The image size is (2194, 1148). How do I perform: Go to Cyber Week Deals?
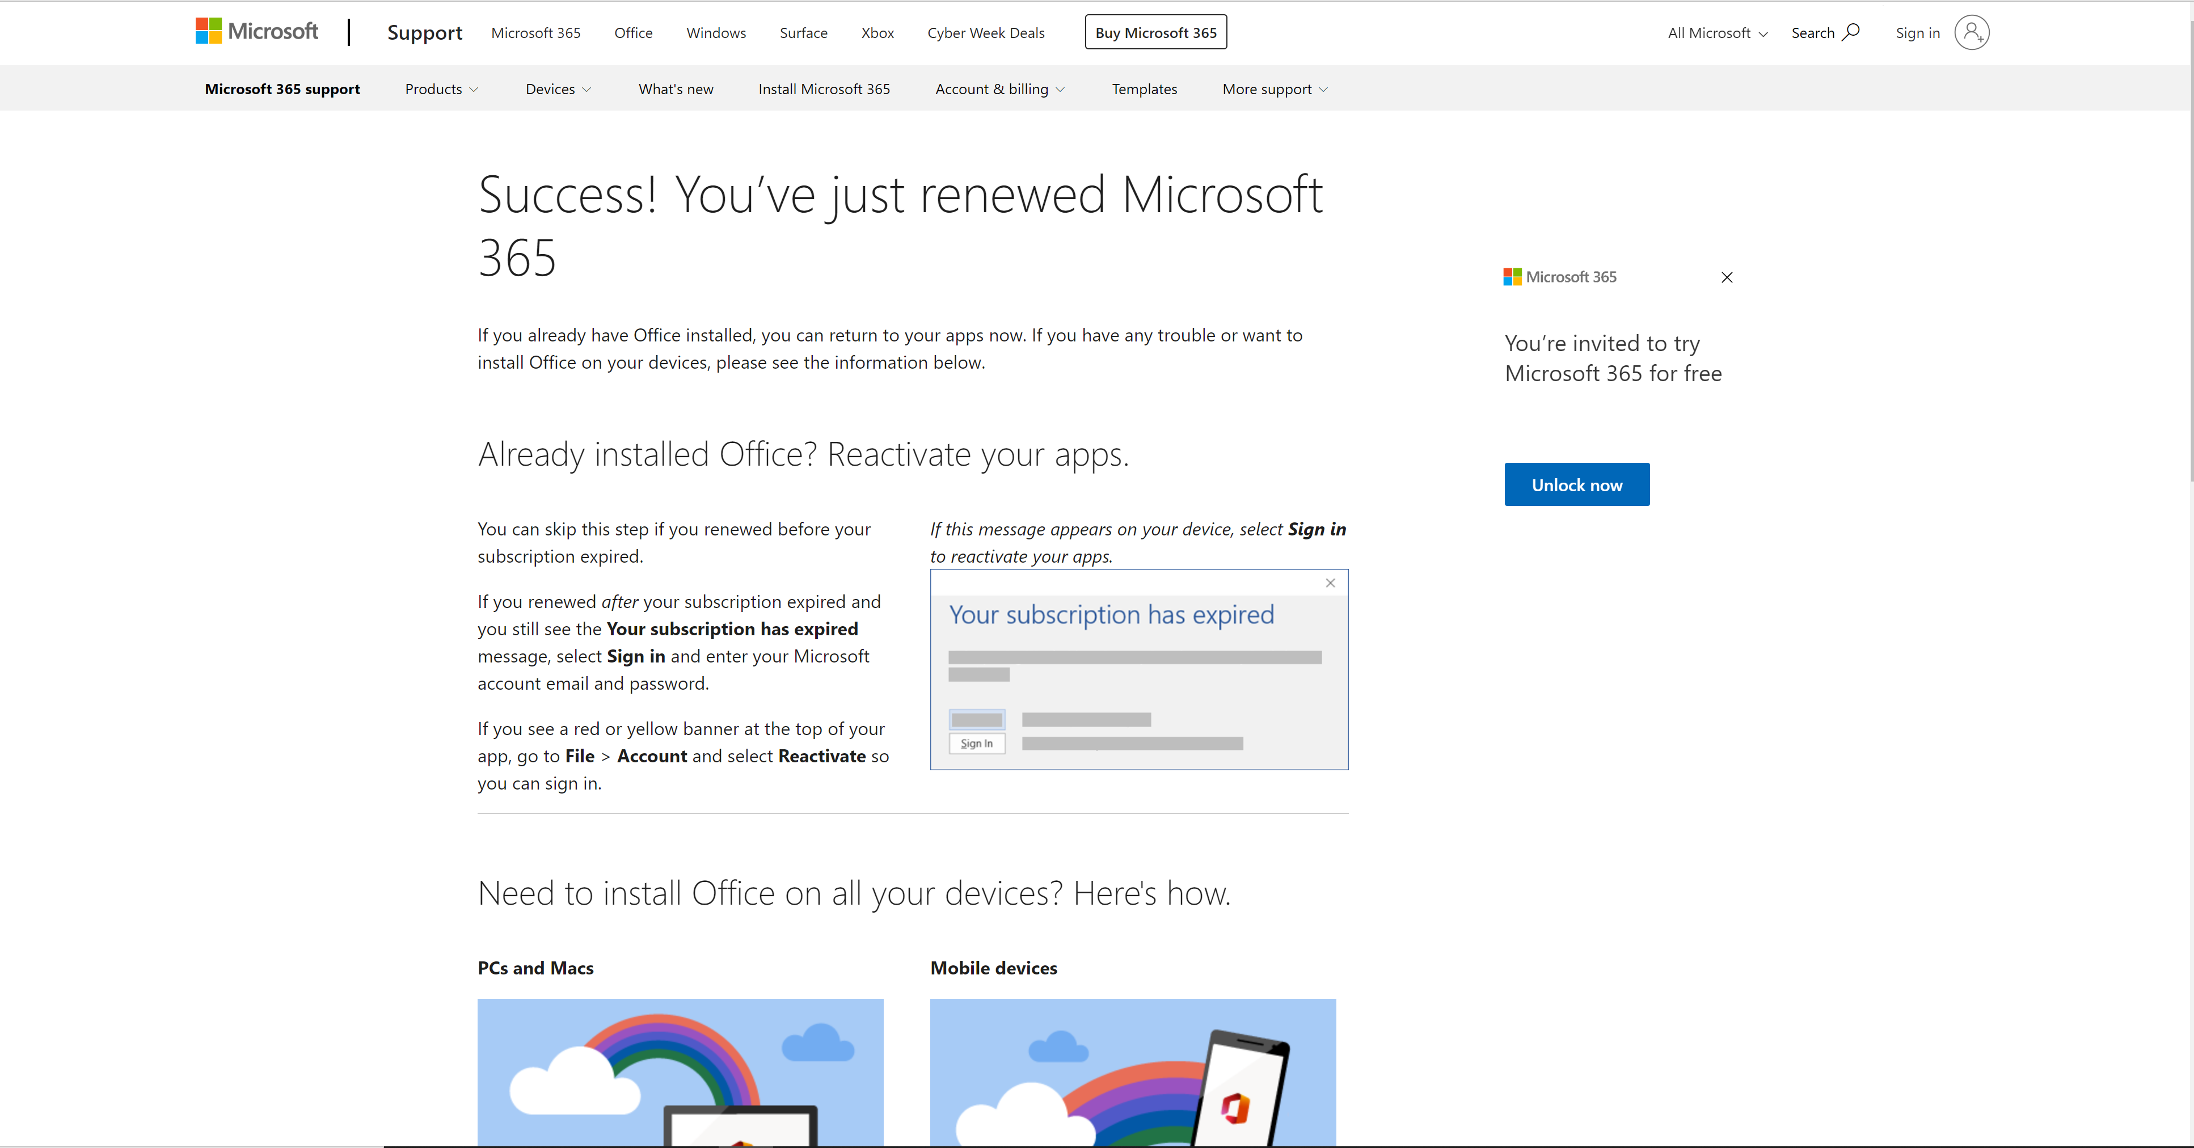(x=985, y=32)
